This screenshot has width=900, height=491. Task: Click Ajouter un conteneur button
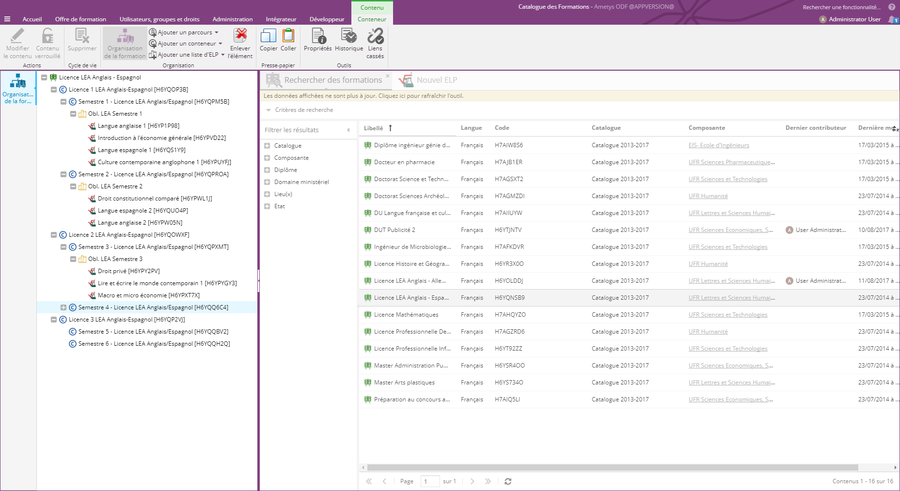coord(182,44)
